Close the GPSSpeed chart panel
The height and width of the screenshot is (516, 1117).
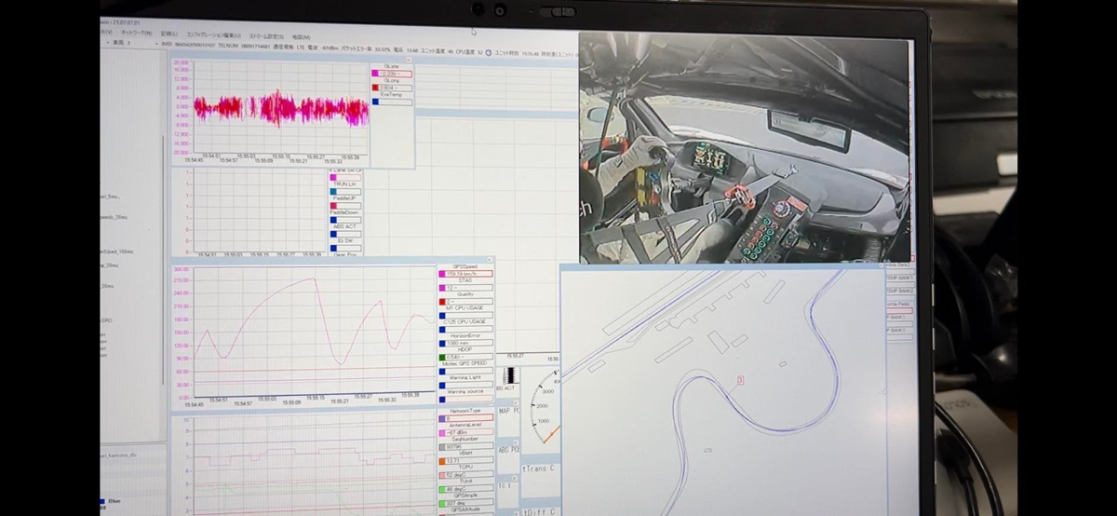pos(490,259)
